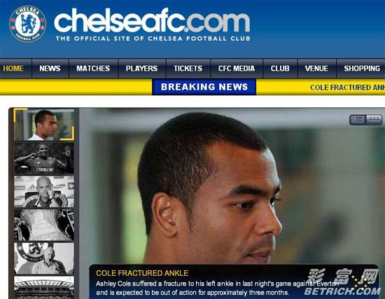385x299 pixels.
Task: Visit the SHOPPING section
Action: pos(362,69)
